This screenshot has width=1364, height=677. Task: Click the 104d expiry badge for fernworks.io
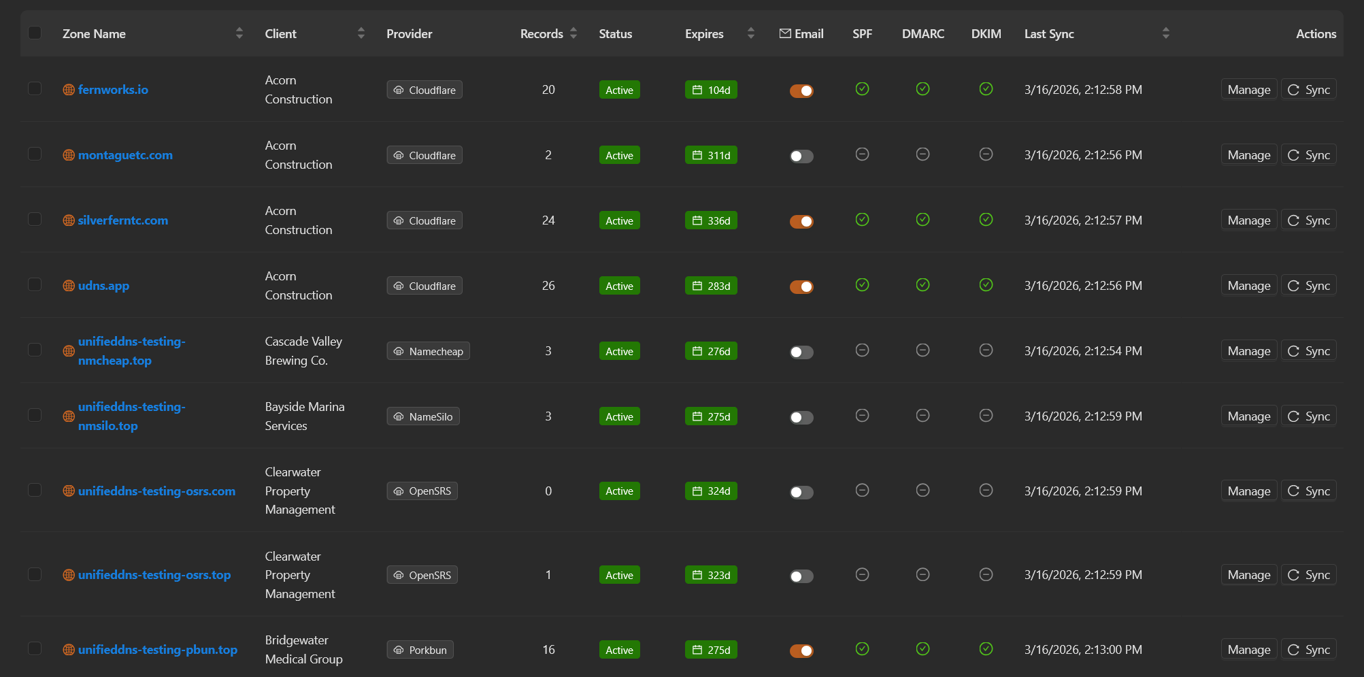[711, 90]
